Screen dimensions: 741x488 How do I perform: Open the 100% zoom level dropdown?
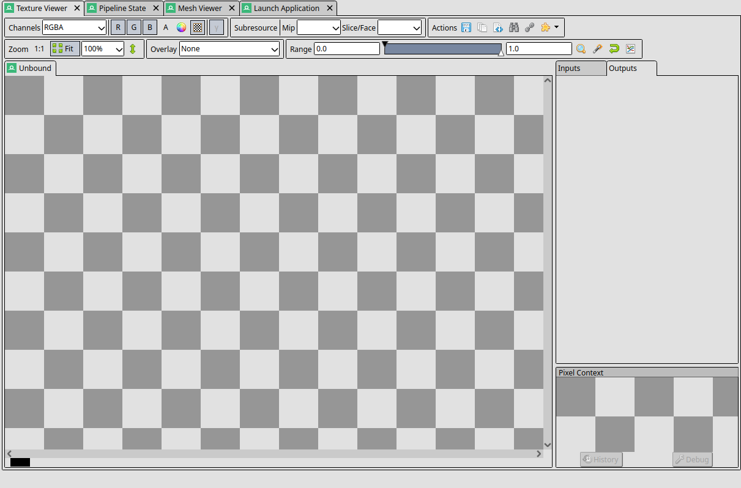point(103,49)
